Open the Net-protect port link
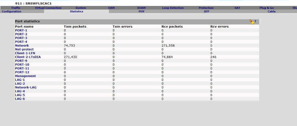The width and height of the screenshot is (297, 126). pyautogui.click(x=24, y=49)
